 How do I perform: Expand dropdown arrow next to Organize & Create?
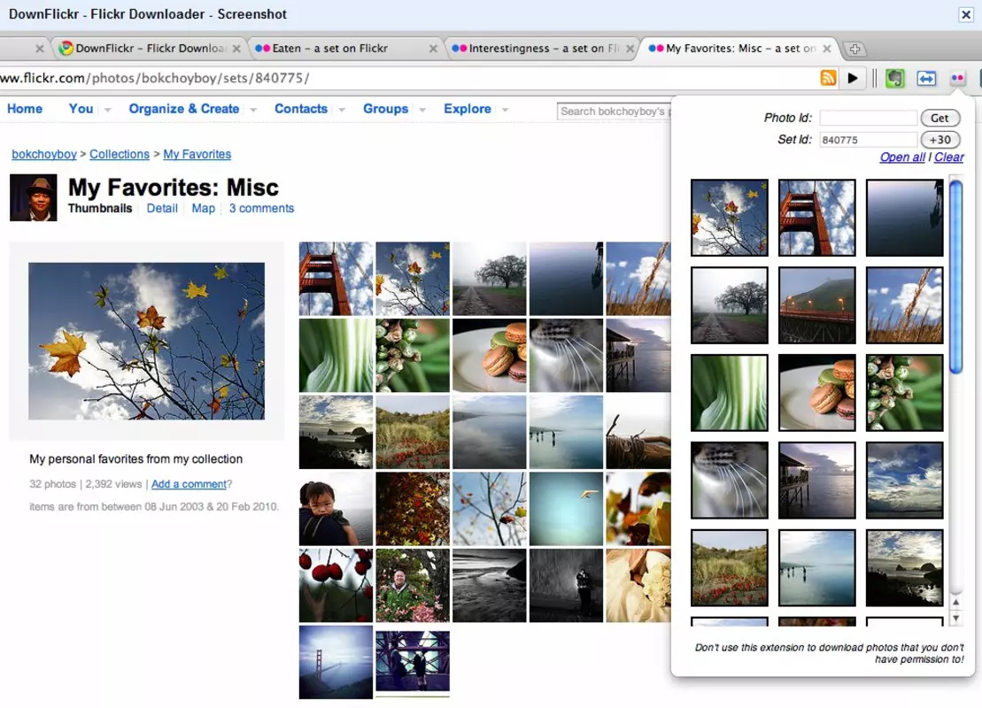point(253,110)
